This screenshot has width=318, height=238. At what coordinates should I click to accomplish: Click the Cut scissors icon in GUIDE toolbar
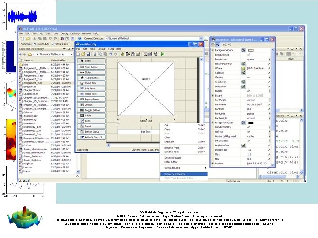pyautogui.click(x=95, y=54)
